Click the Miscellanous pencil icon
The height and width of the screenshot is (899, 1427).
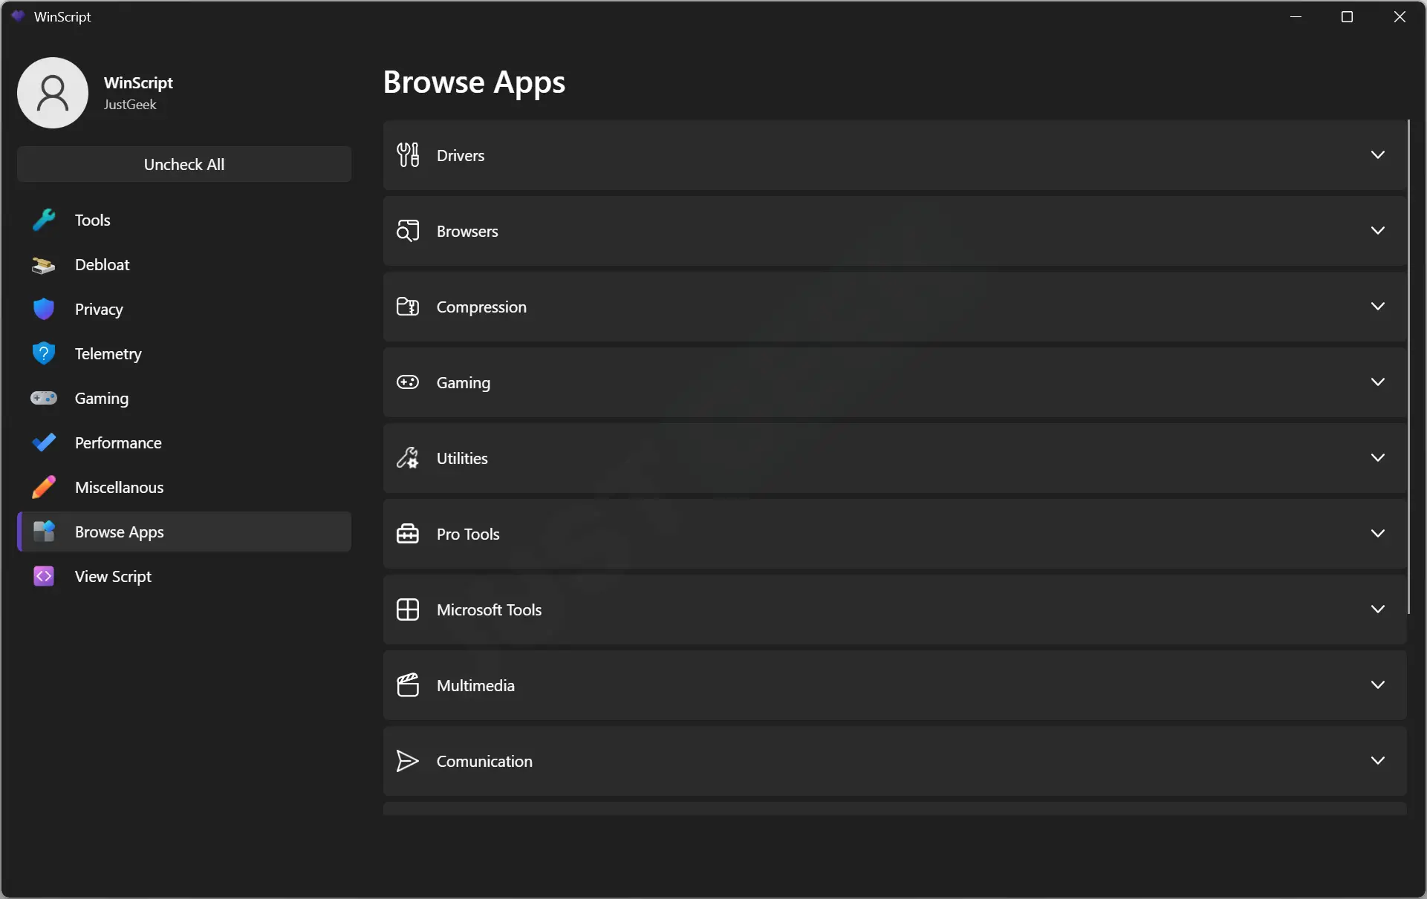pos(44,487)
